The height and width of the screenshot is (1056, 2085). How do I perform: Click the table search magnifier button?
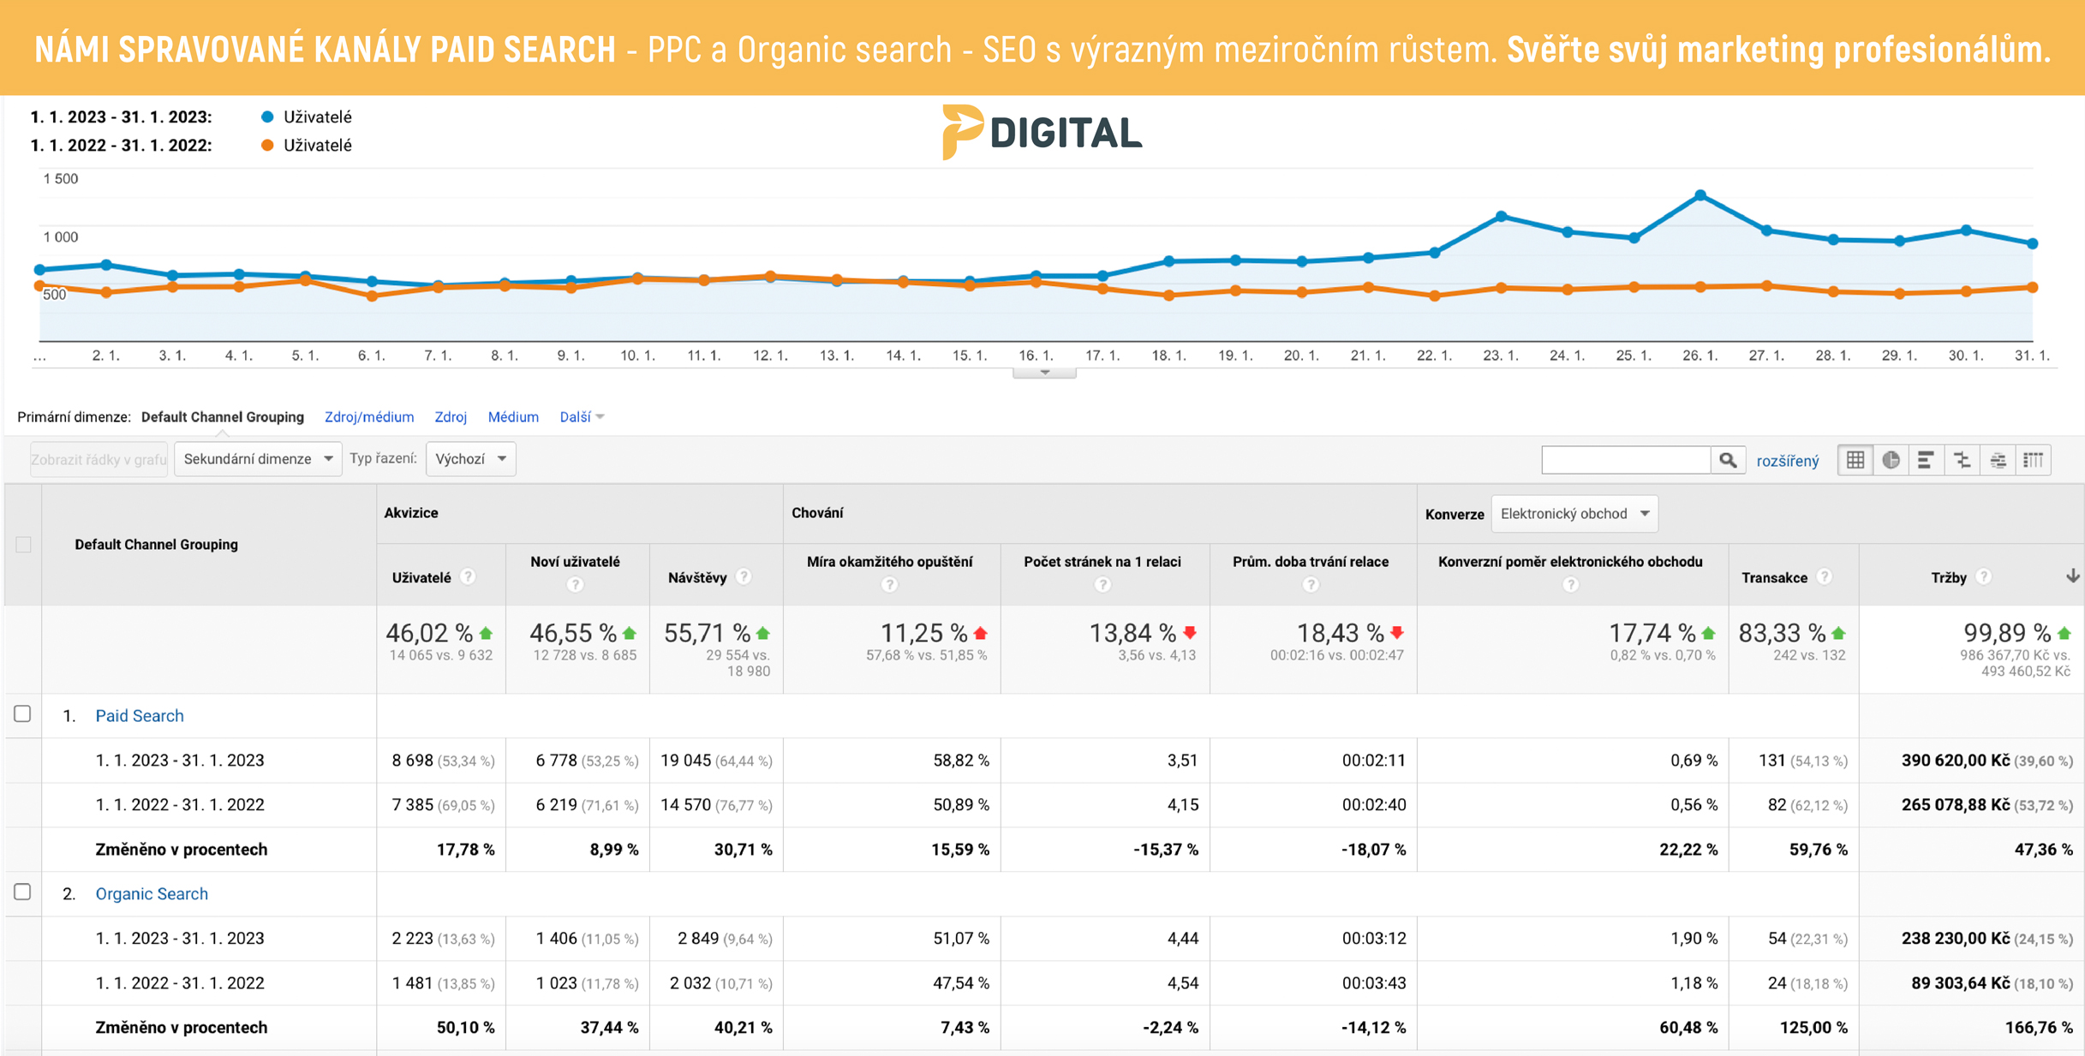[1728, 460]
